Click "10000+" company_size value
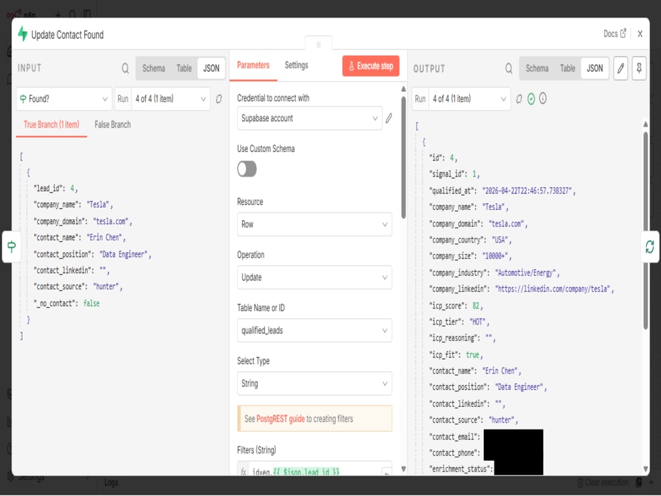 tap(495, 257)
